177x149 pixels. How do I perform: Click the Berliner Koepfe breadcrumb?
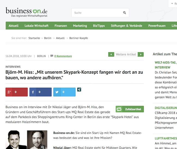point(79,38)
